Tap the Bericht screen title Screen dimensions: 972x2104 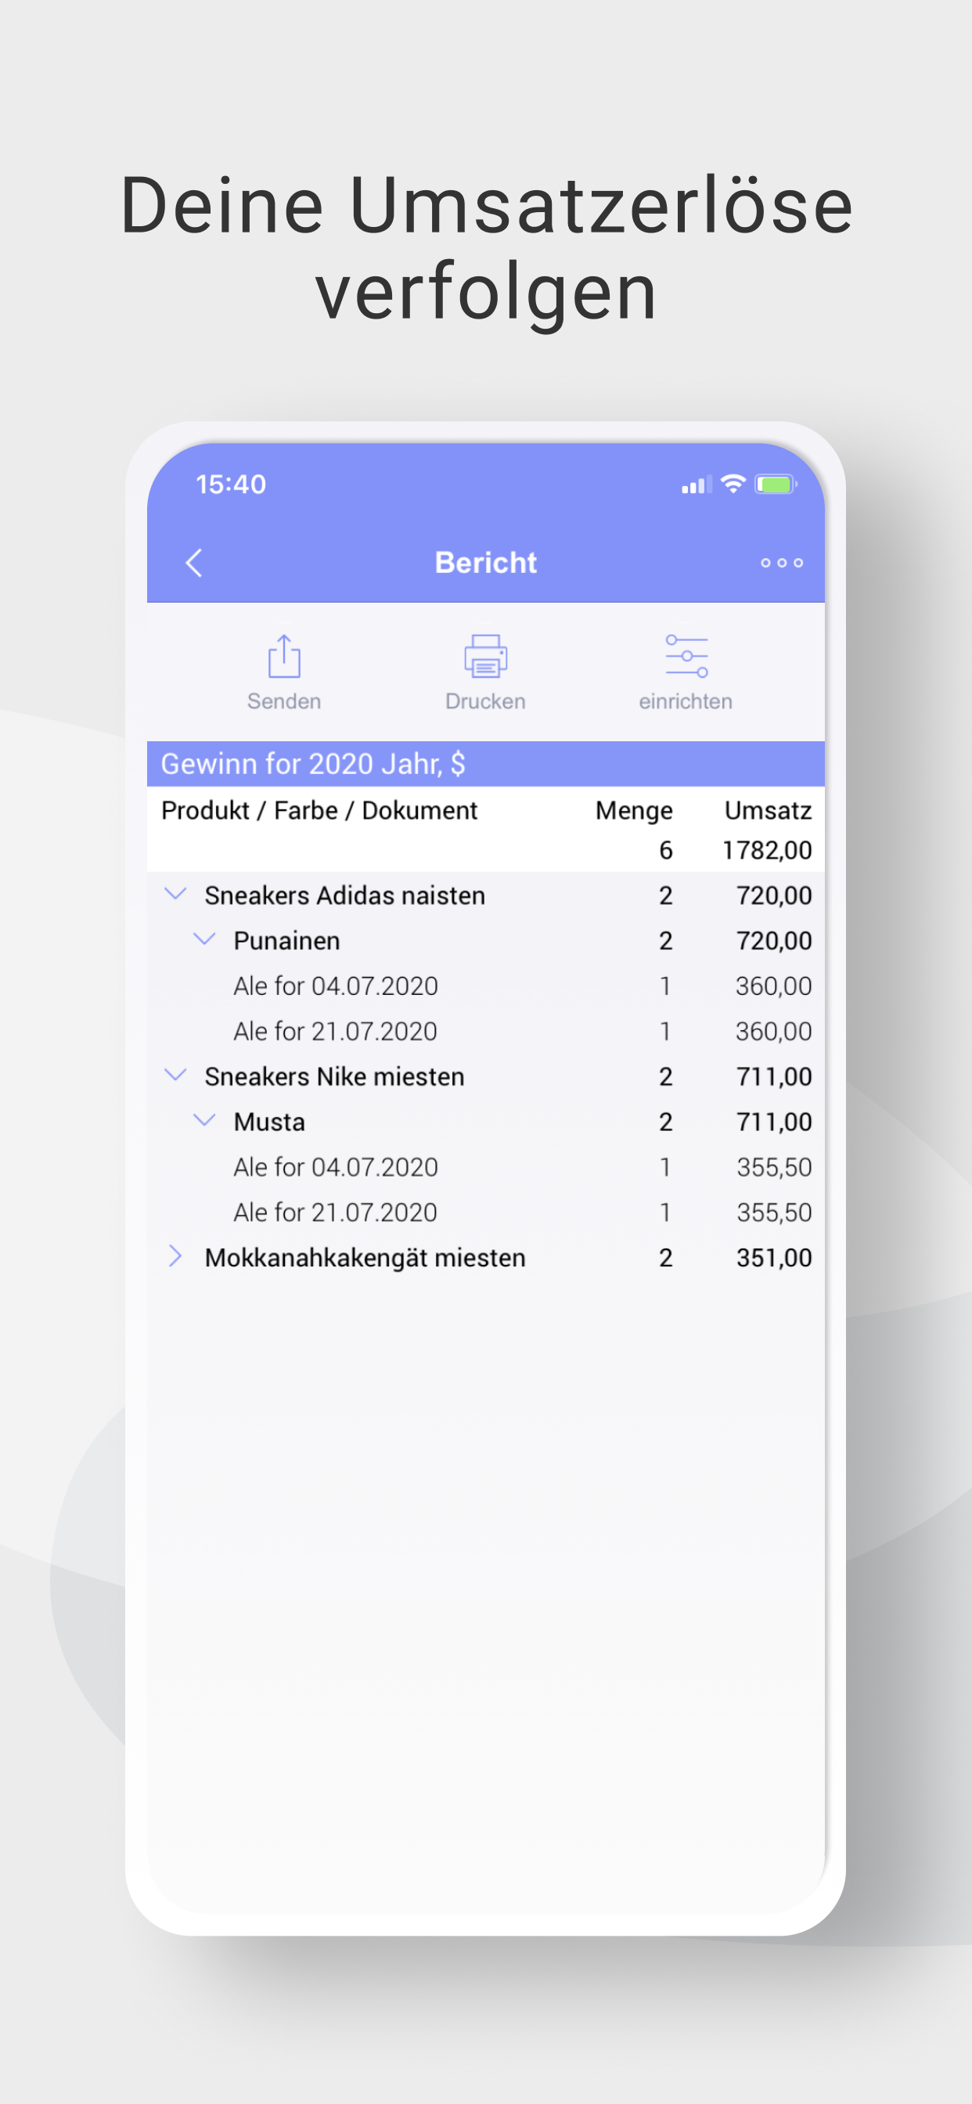(x=486, y=563)
